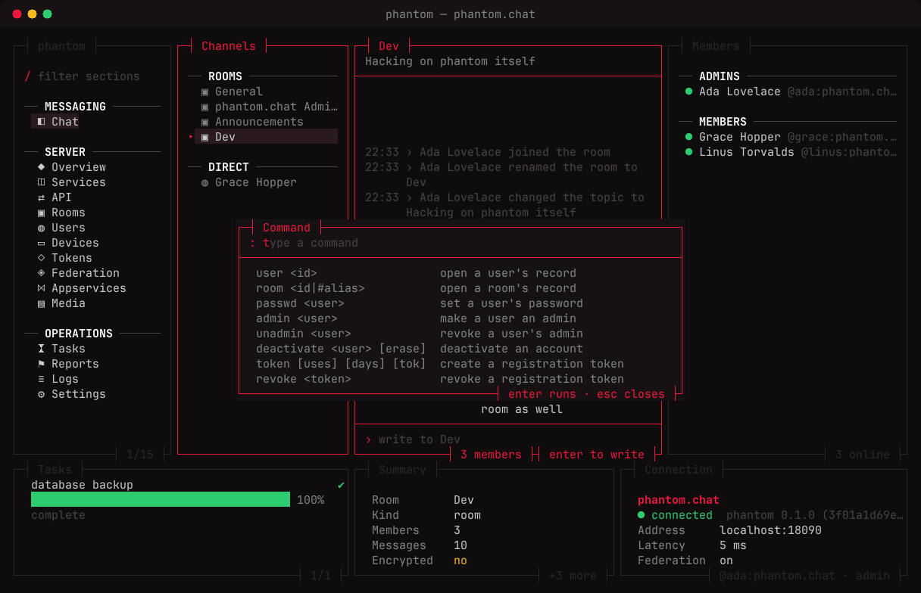This screenshot has width=921, height=593.
Task: Click Linus Torvalds' green online dot
Action: coord(688,152)
